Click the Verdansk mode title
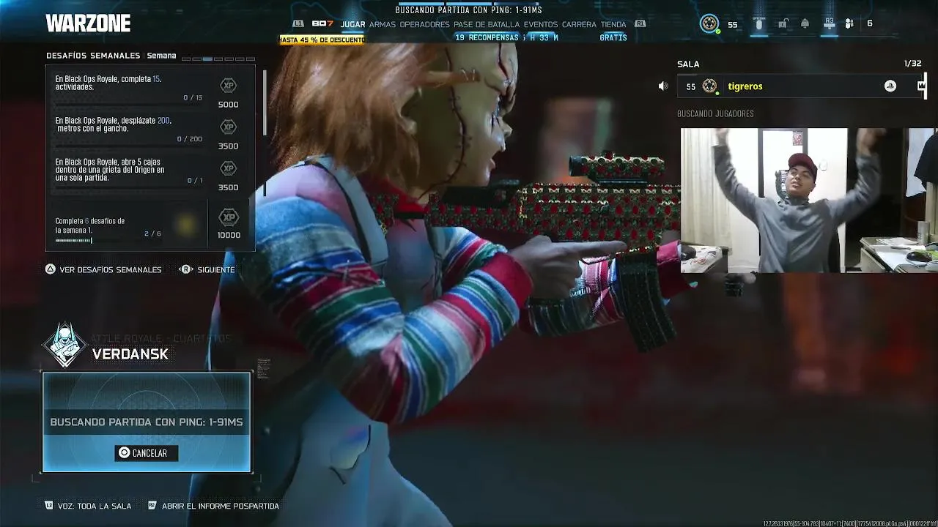This screenshot has width=938, height=527. click(x=130, y=354)
